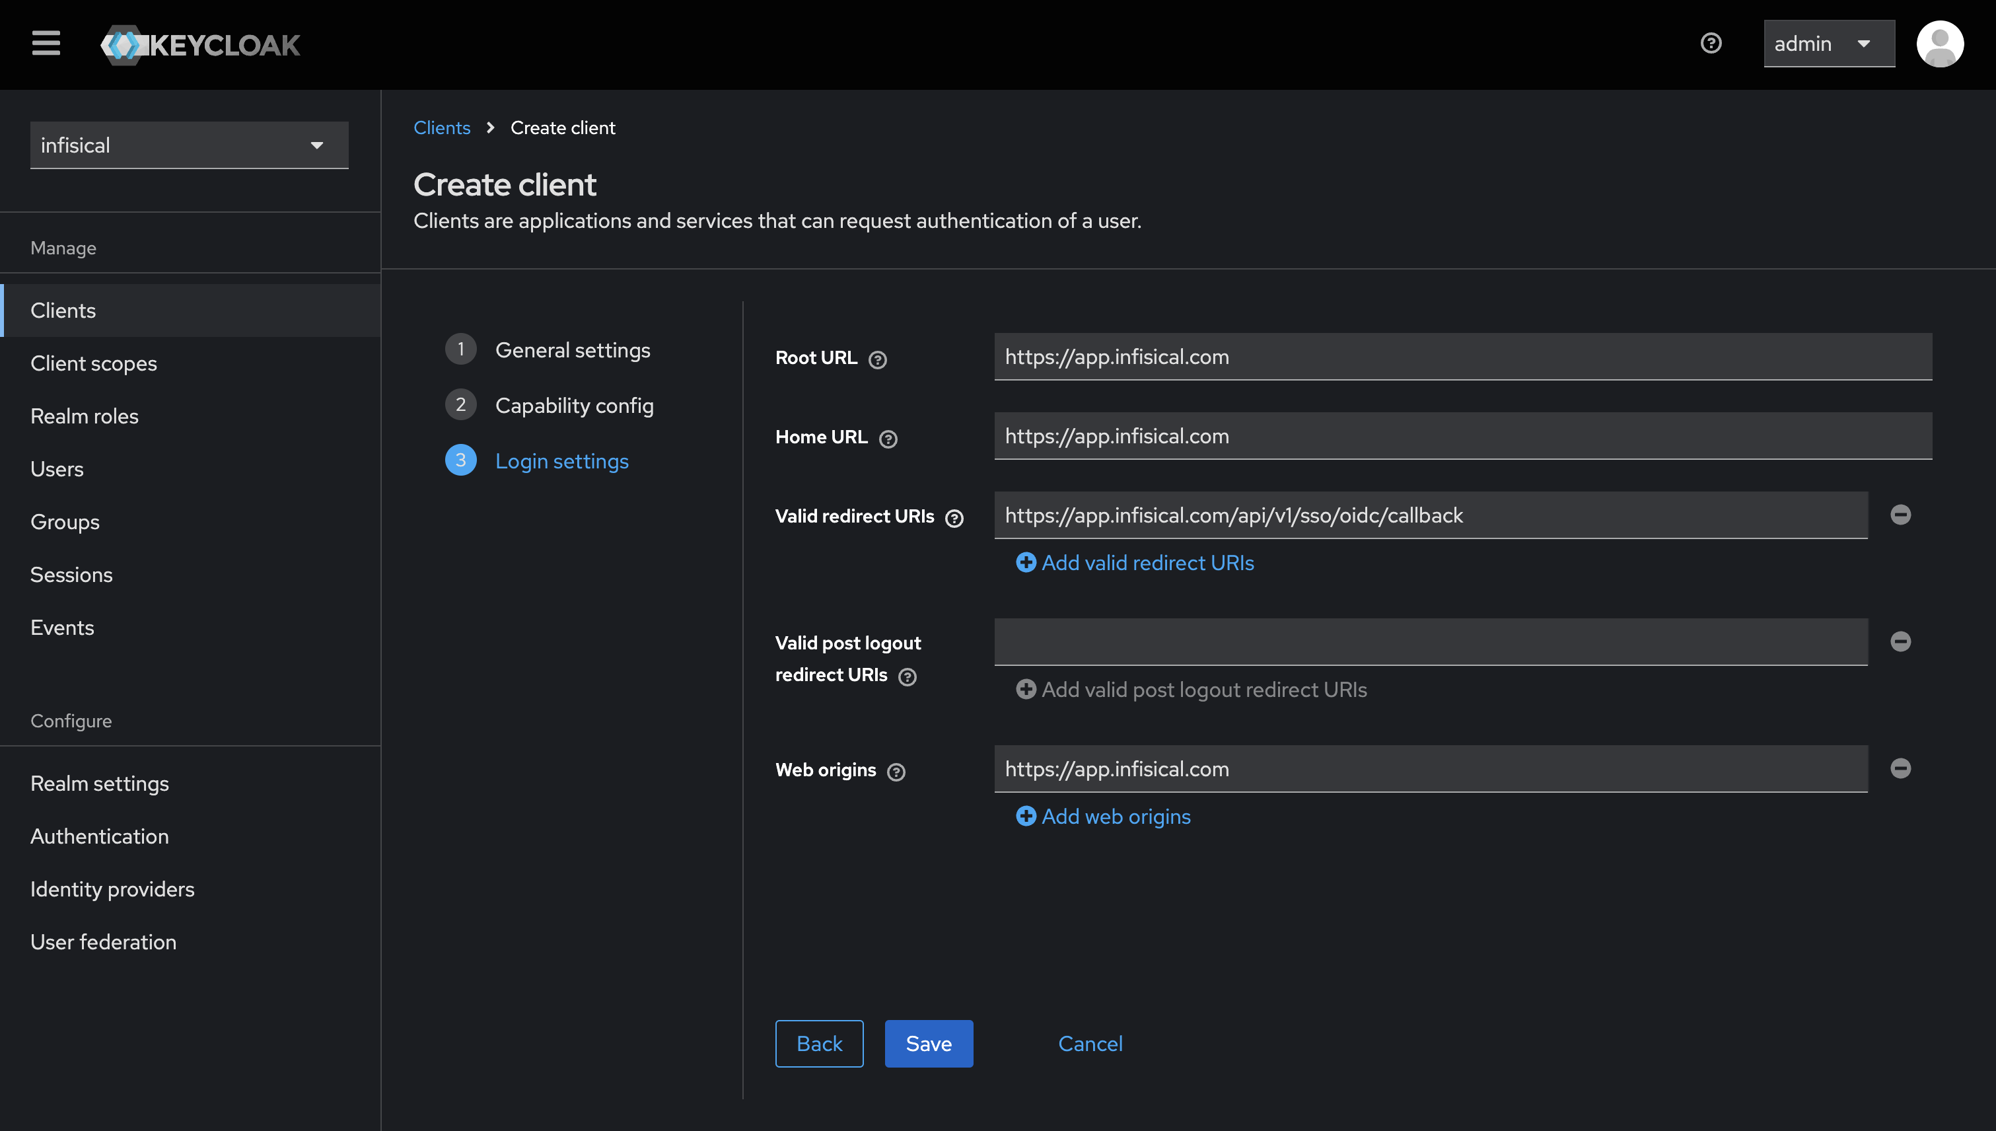The height and width of the screenshot is (1131, 1996).
Task: Click the Back button
Action: pyautogui.click(x=820, y=1044)
